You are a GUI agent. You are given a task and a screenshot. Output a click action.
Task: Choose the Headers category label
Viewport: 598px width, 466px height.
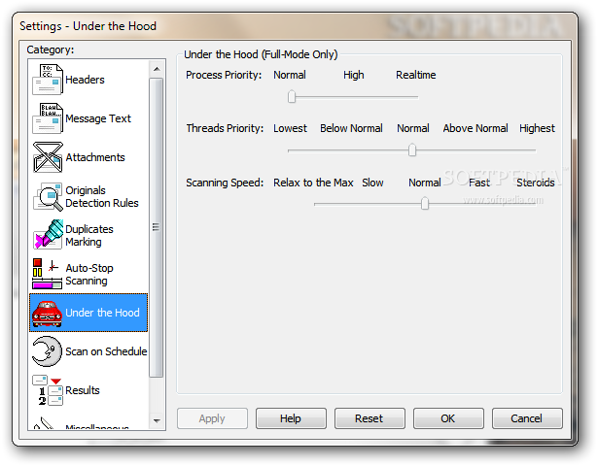tap(85, 80)
